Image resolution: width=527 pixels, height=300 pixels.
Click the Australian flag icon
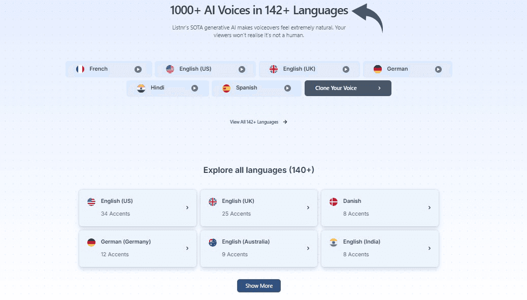(x=213, y=243)
